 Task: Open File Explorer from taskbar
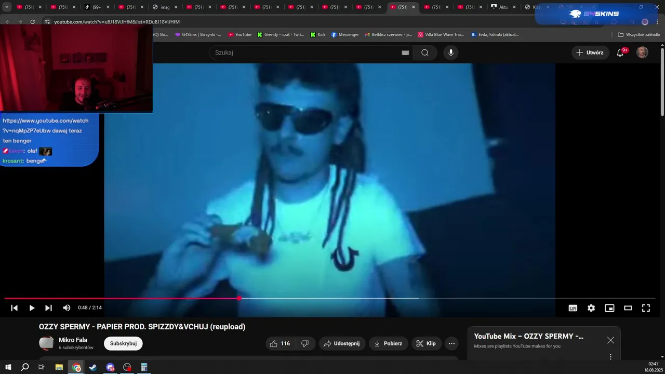coord(59,367)
